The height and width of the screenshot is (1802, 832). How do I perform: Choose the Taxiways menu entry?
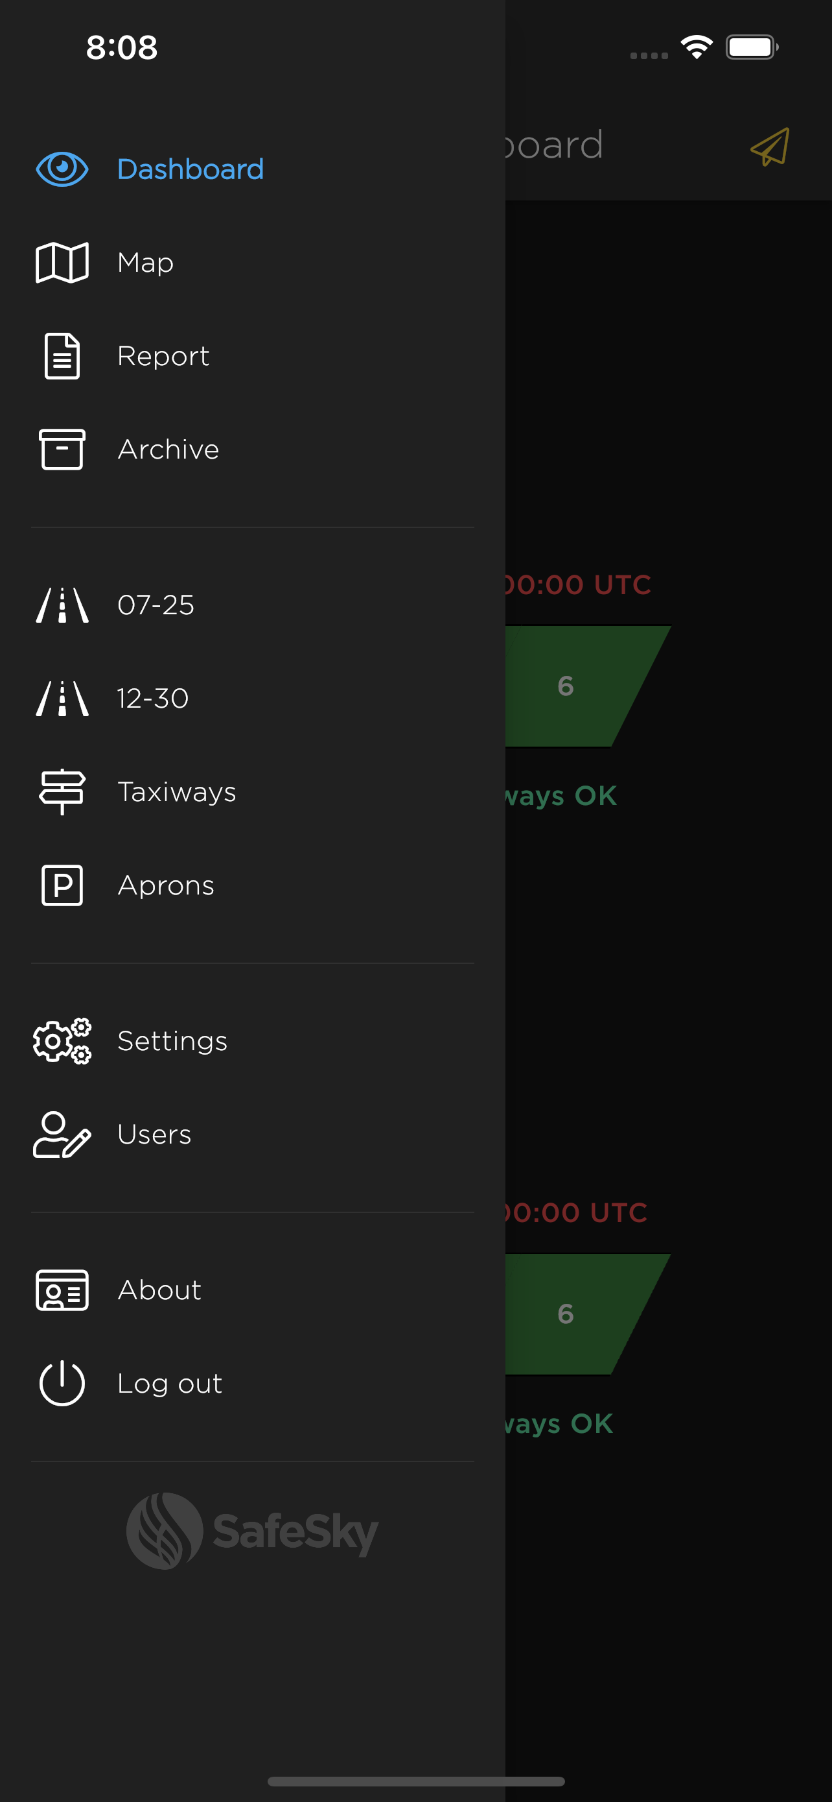click(x=177, y=792)
